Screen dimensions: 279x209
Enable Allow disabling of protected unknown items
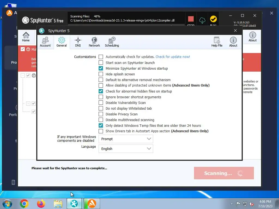101,85
